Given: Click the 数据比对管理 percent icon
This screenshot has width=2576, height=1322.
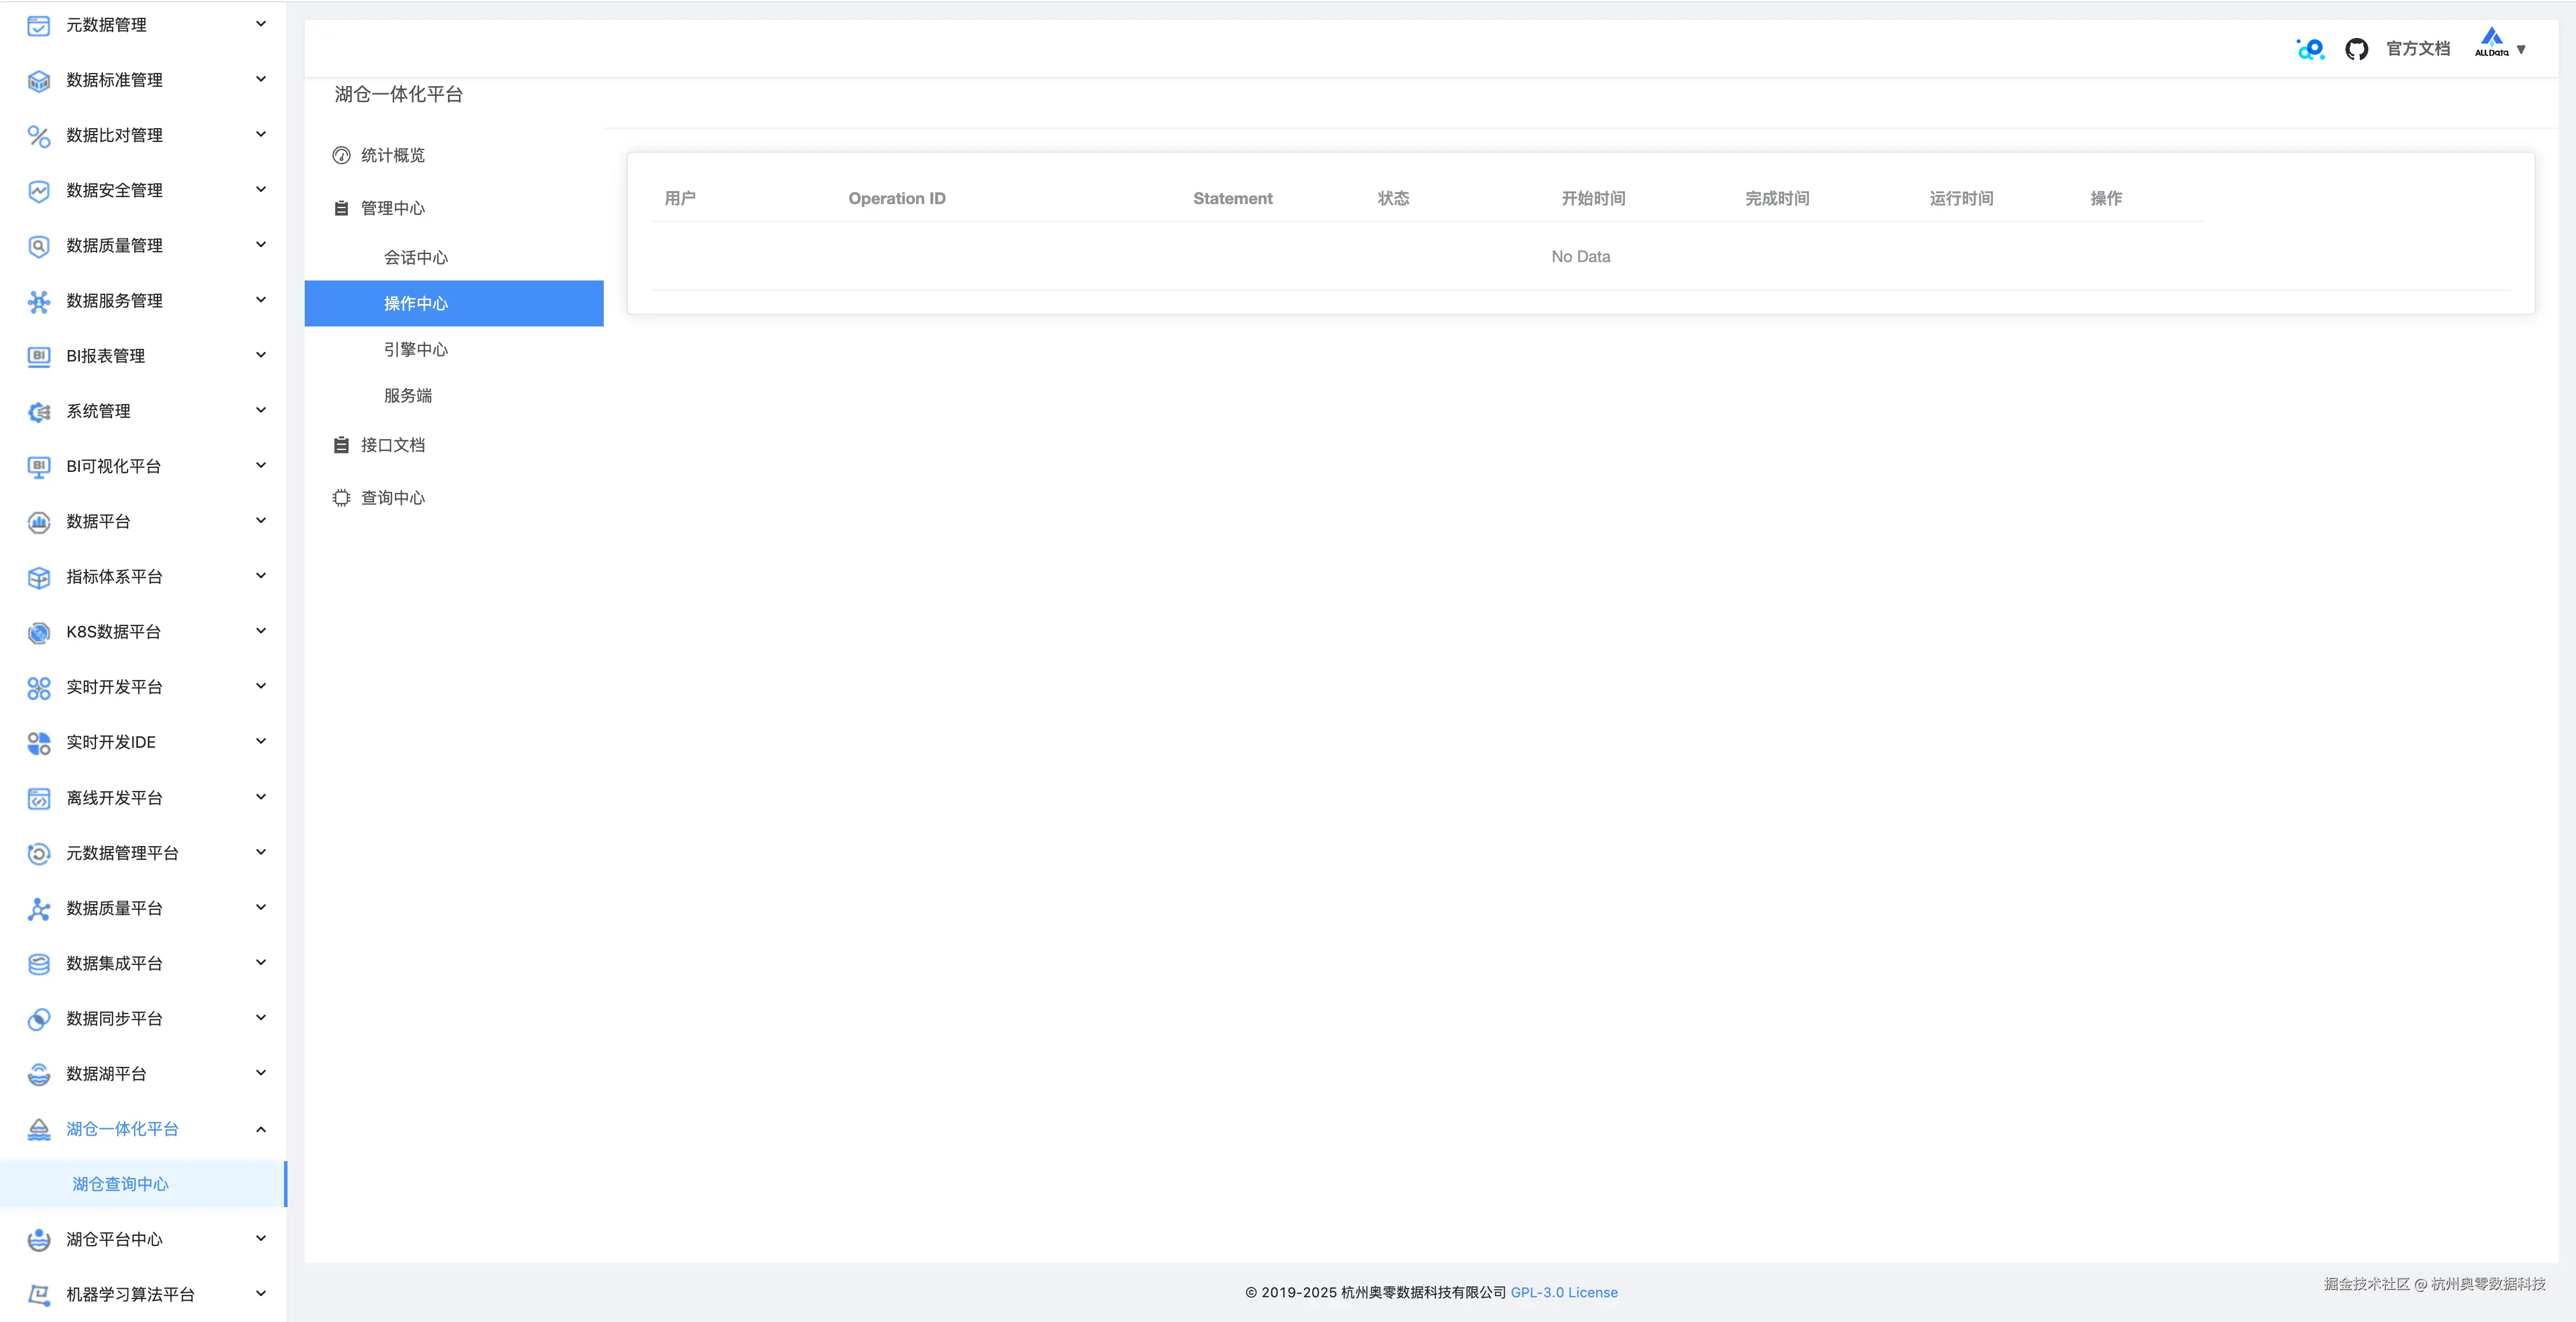Looking at the screenshot, I should point(39,135).
